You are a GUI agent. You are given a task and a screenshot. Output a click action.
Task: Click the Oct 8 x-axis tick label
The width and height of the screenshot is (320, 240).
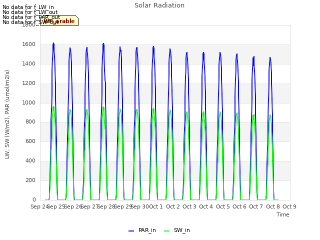coord(273,206)
